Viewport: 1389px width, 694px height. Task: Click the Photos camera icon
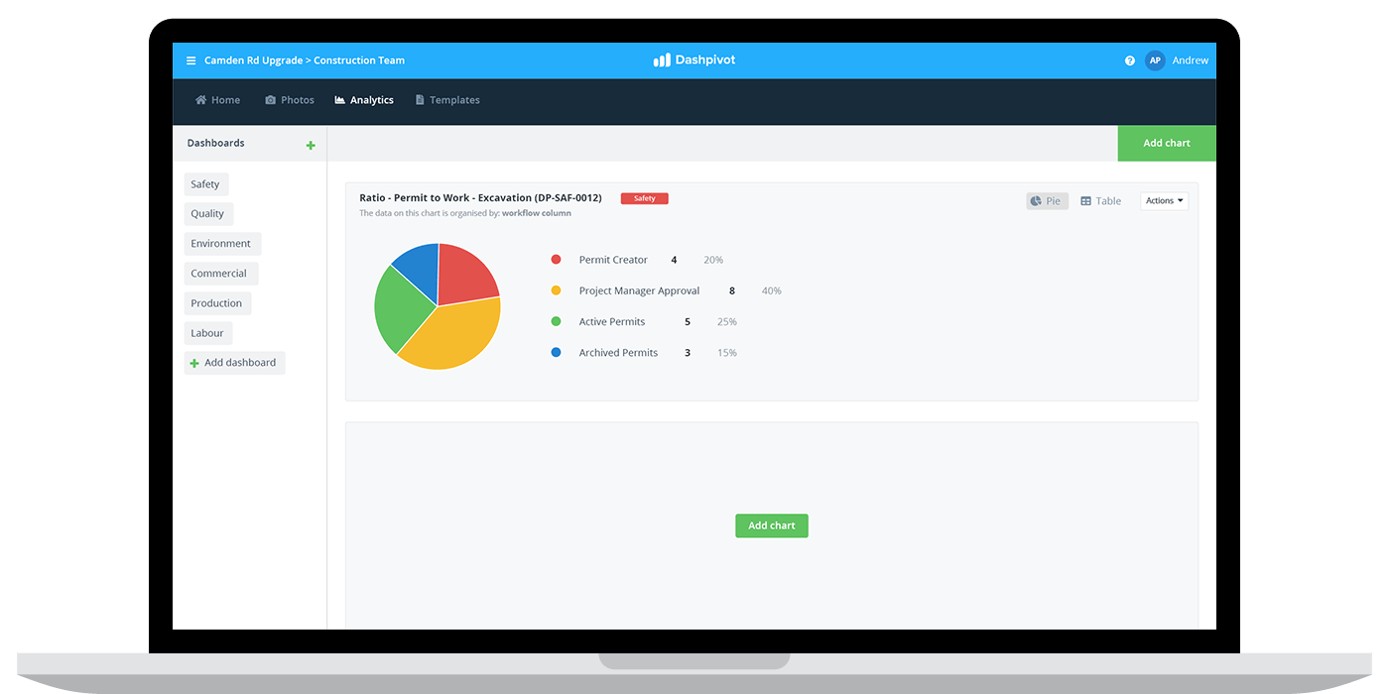tap(271, 100)
